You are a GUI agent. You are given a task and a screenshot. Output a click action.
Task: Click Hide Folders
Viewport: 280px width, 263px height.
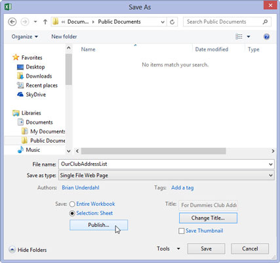point(28,250)
